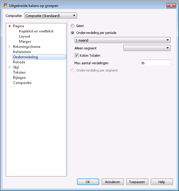Go to the Marges section
The image size is (179, 191).
[x=25, y=42]
